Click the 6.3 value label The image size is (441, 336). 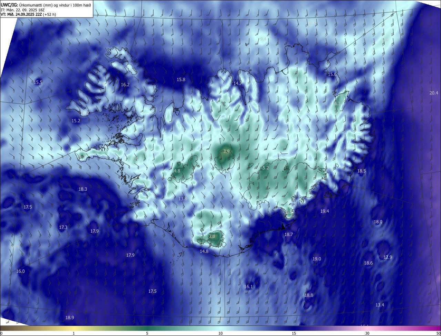[x=337, y=104]
